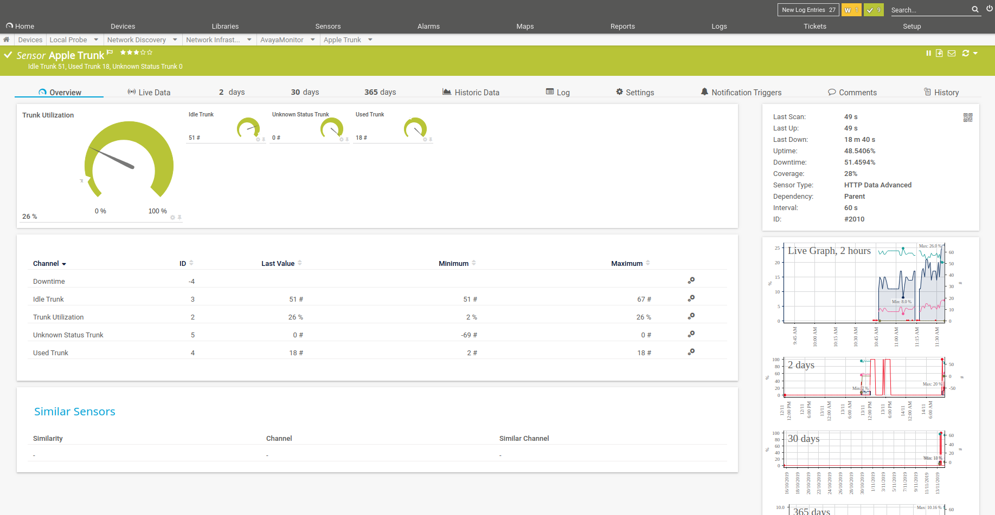The height and width of the screenshot is (515, 995).
Task: Open settings gear for Idle Trunk row
Action: (691, 298)
